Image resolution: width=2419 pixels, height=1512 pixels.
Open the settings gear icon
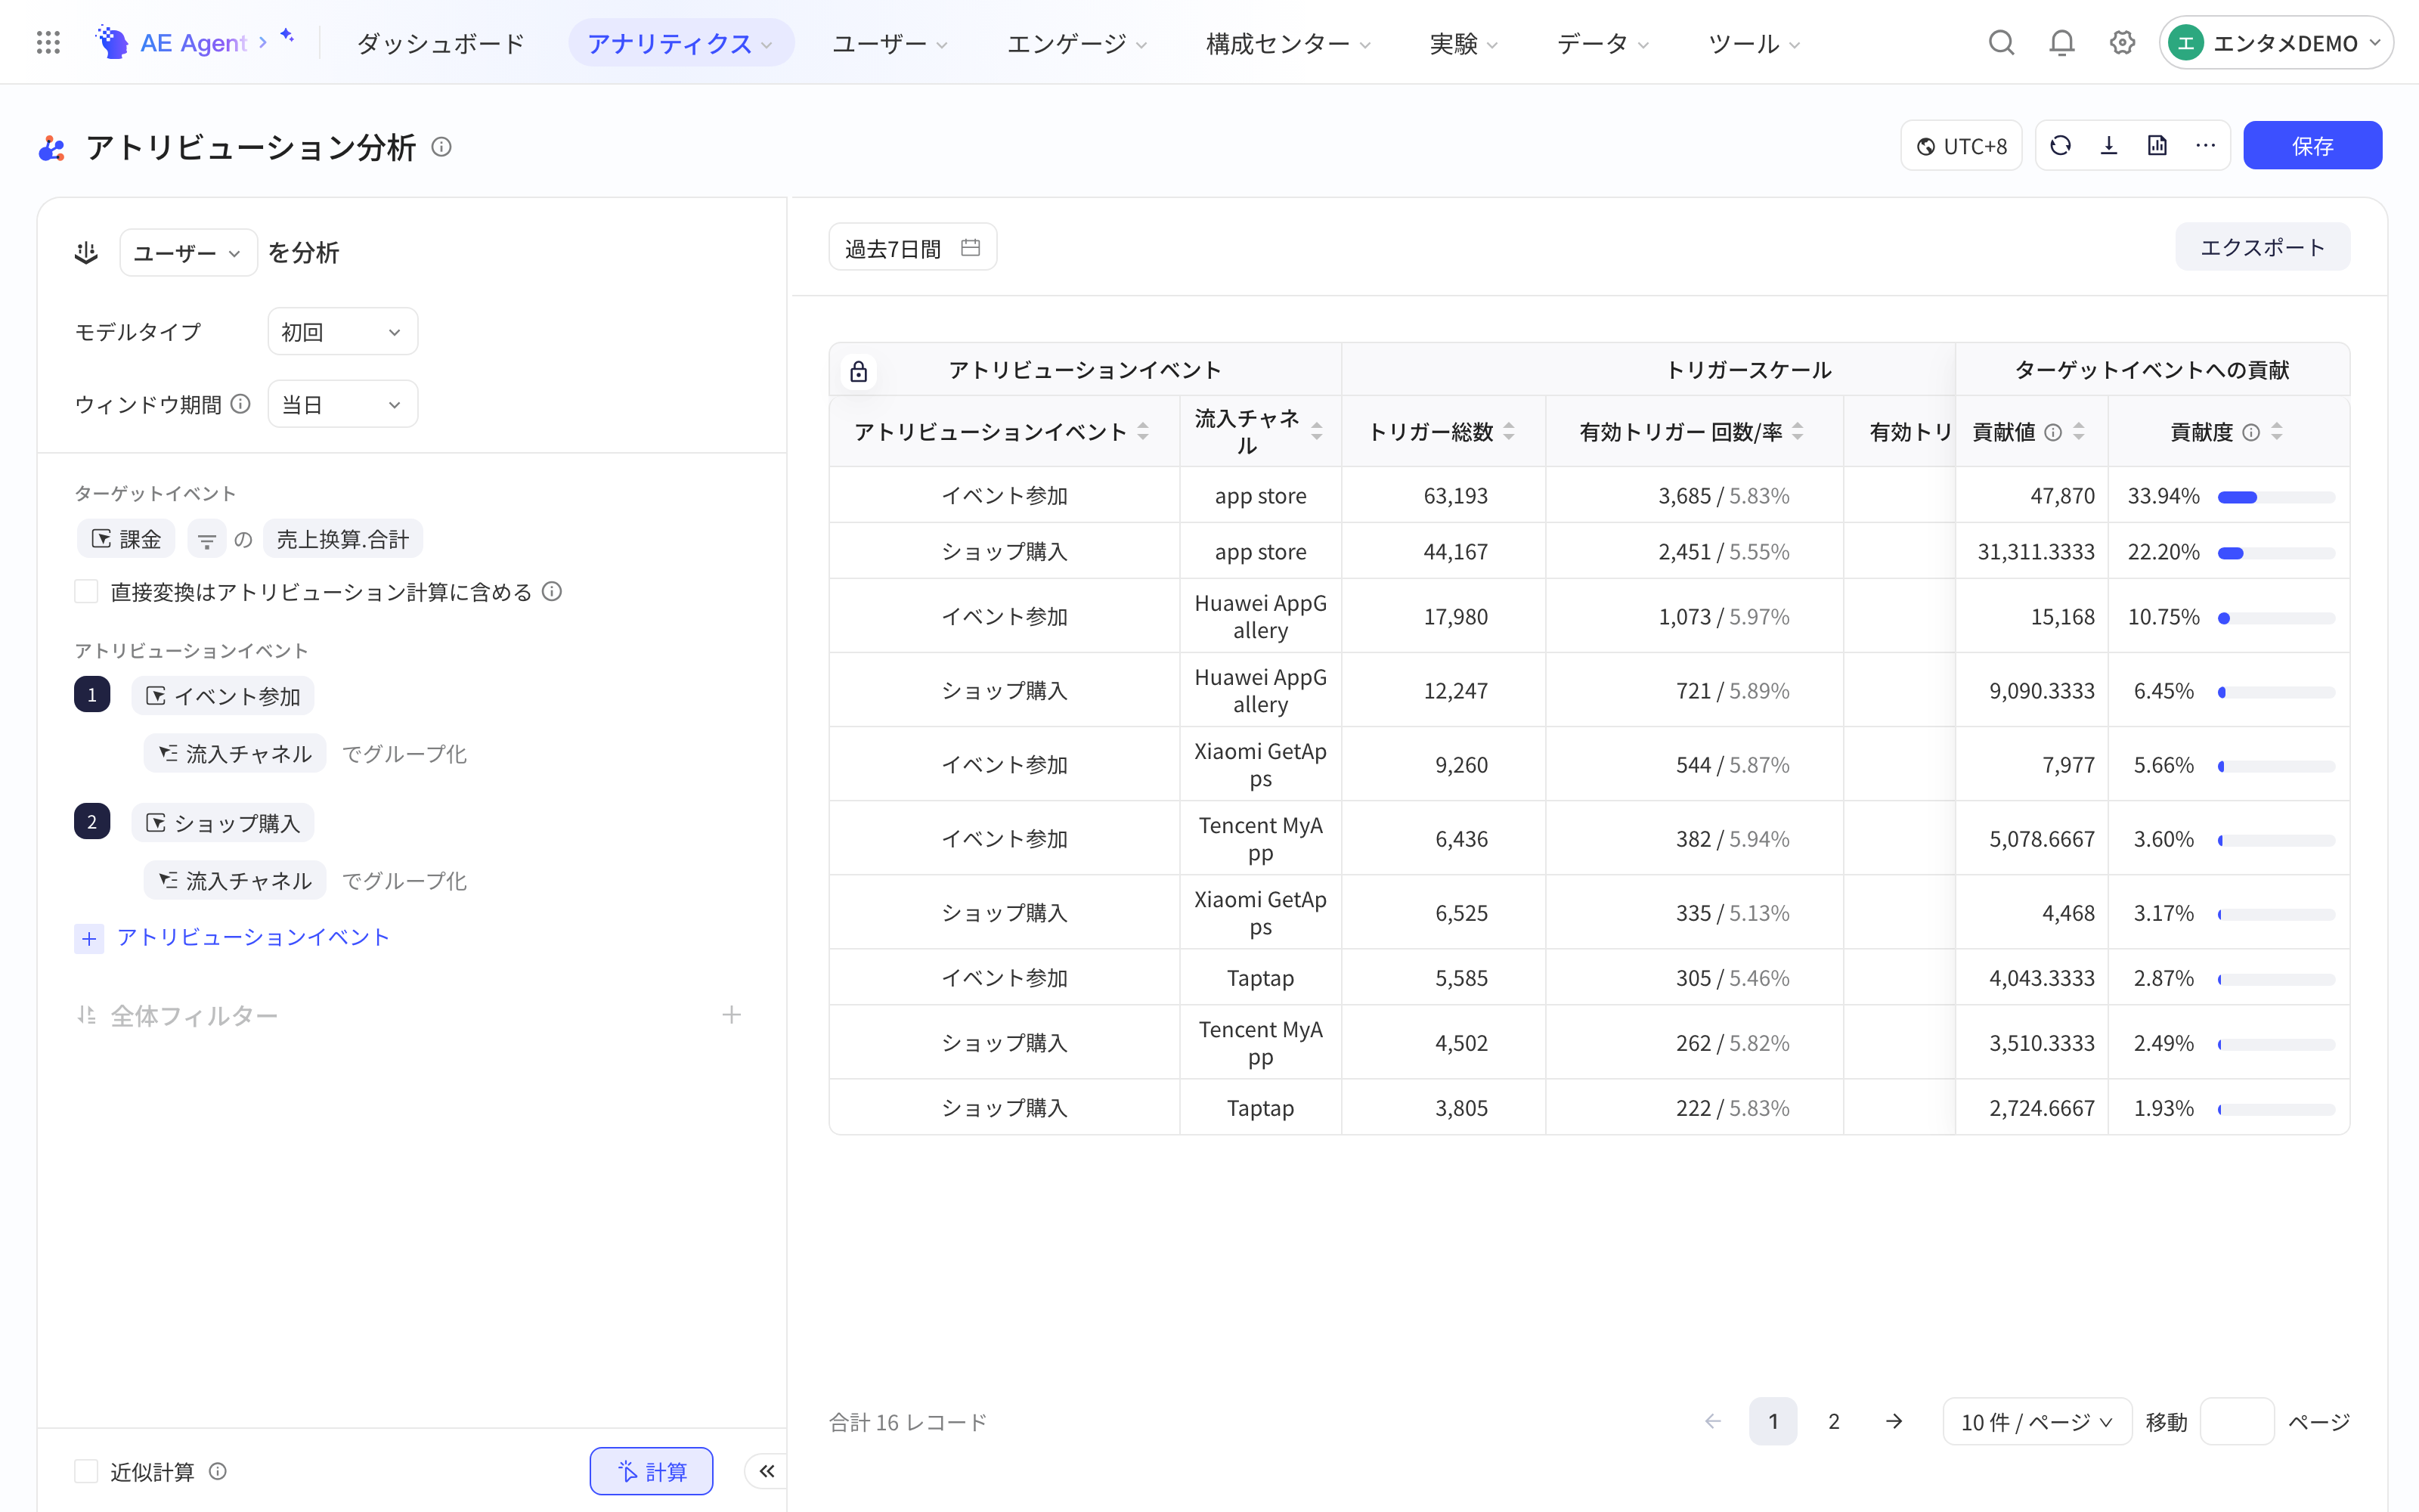pos(2122,42)
